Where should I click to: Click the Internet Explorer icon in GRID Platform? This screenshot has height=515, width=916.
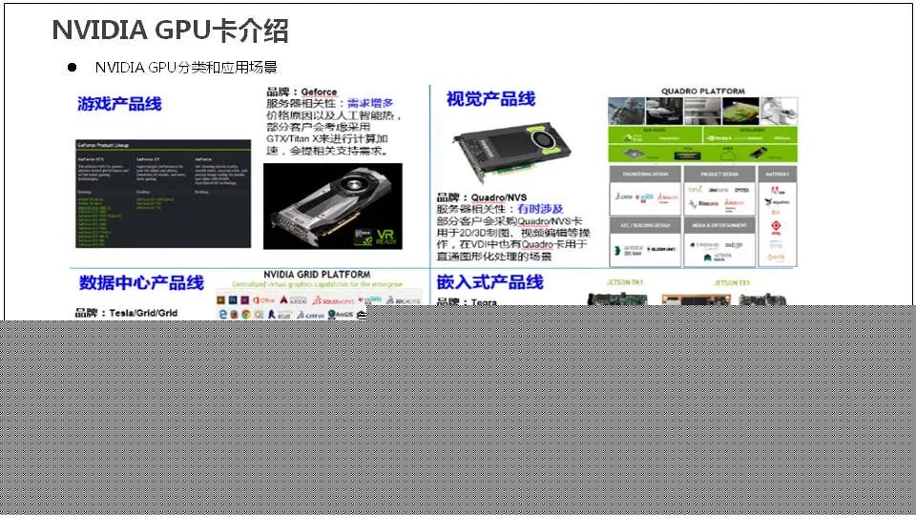[222, 314]
